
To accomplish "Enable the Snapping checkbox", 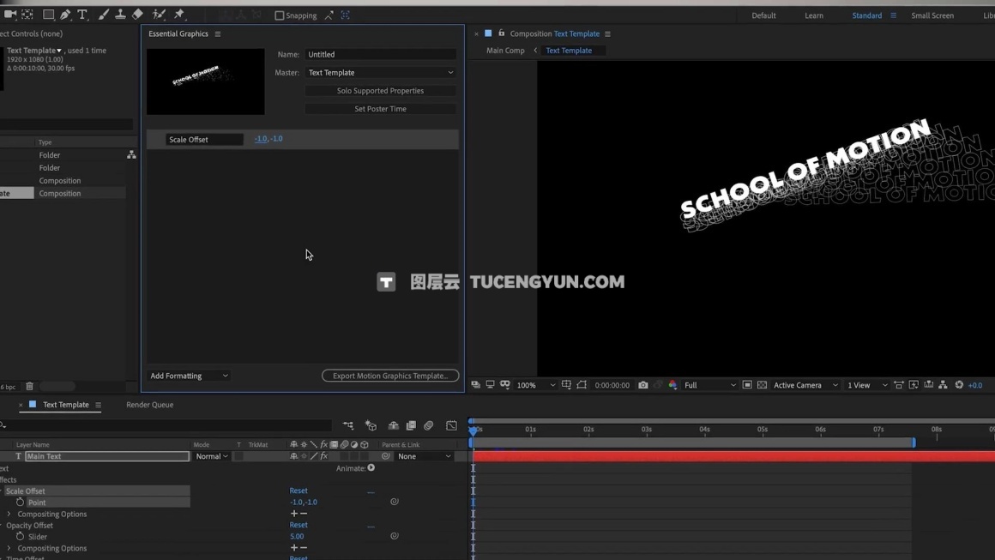I will click(x=280, y=15).
